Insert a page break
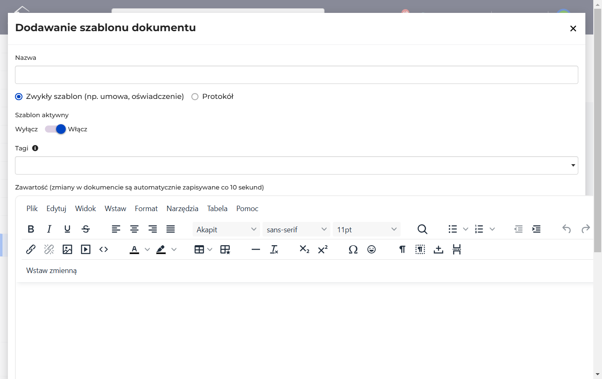Screen dimensions: 602x379 (x=457, y=249)
